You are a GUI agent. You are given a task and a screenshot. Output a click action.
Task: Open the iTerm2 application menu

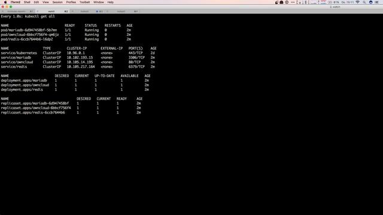(x=16, y=2)
